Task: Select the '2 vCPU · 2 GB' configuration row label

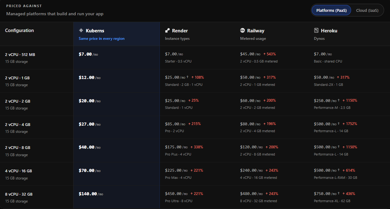Action: [18, 101]
